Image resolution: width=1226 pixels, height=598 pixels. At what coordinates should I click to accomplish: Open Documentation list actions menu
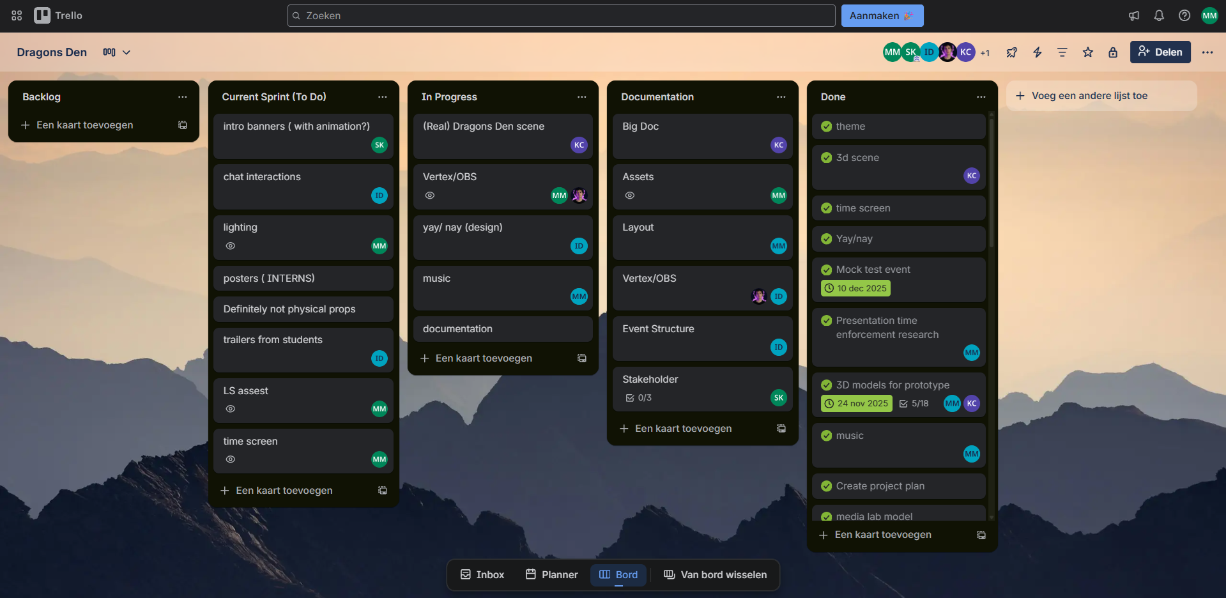[x=781, y=97]
